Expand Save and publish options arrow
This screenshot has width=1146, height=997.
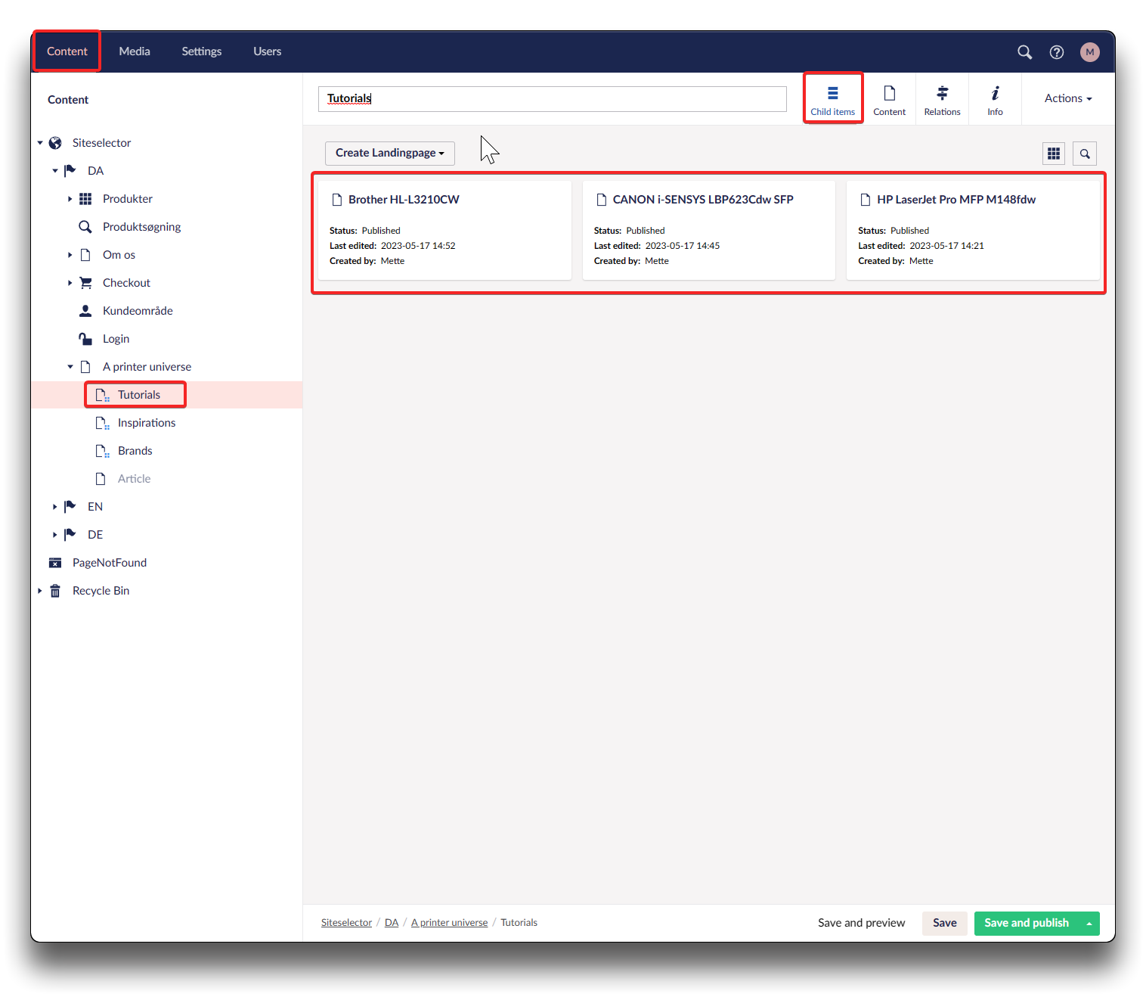click(x=1089, y=924)
